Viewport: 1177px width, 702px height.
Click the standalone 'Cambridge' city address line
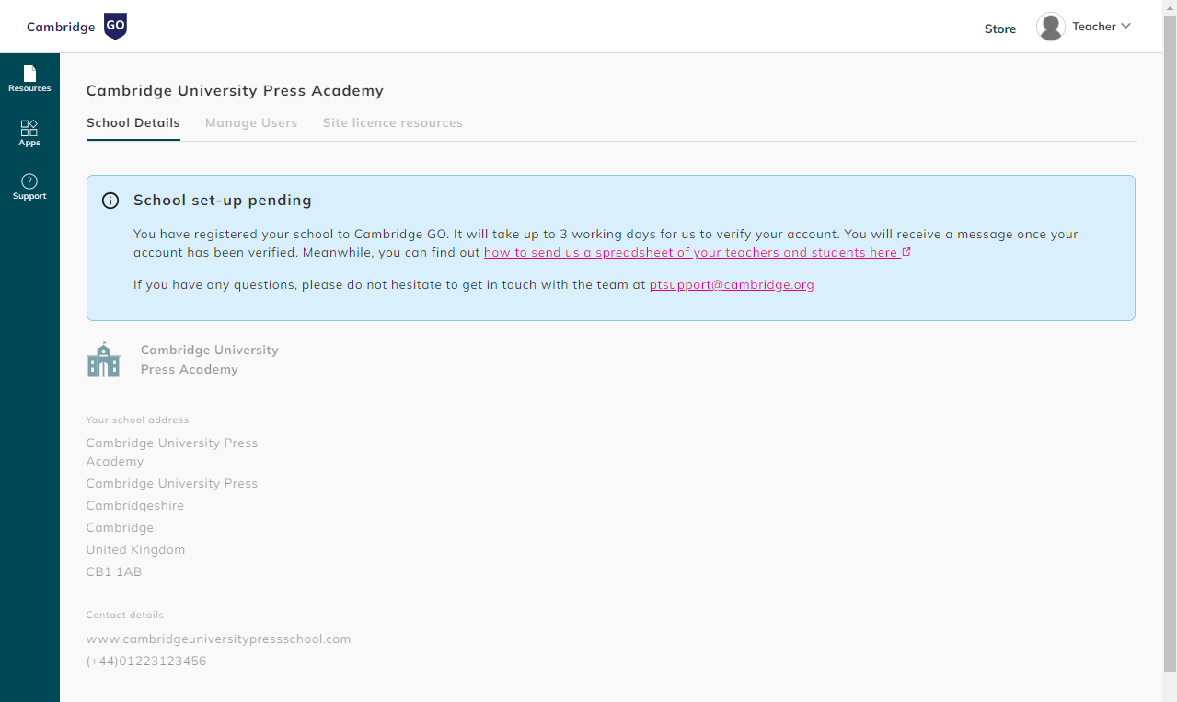tap(120, 527)
